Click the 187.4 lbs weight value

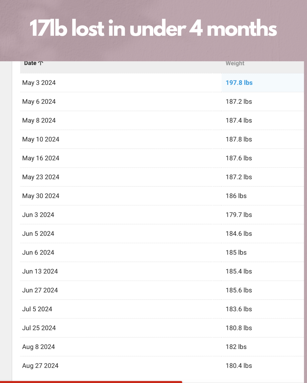coord(239,121)
